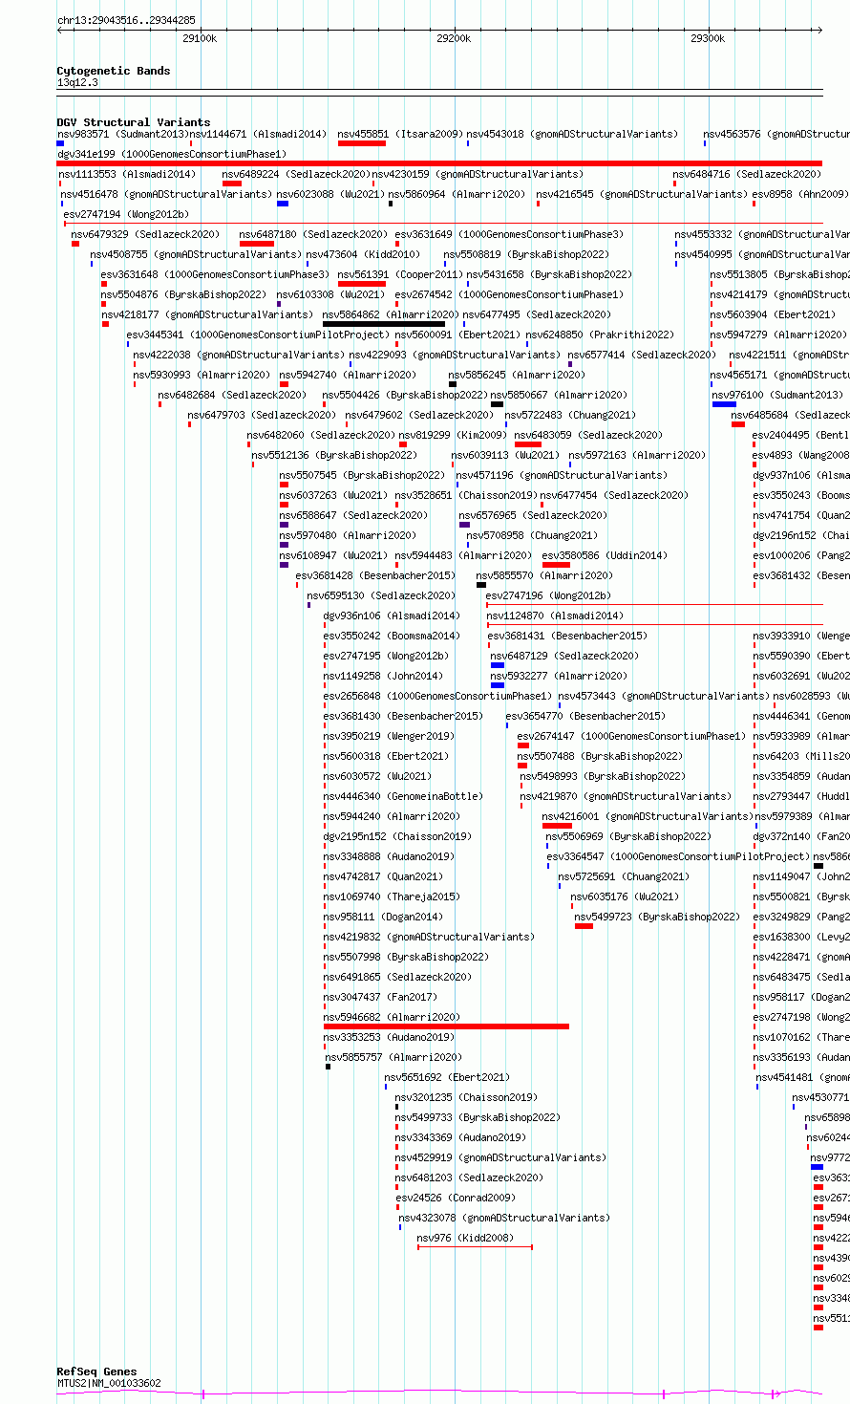This screenshot has width=850, height=1404.
Task: Click the 29100k ruler tick label
Action: tap(200, 38)
